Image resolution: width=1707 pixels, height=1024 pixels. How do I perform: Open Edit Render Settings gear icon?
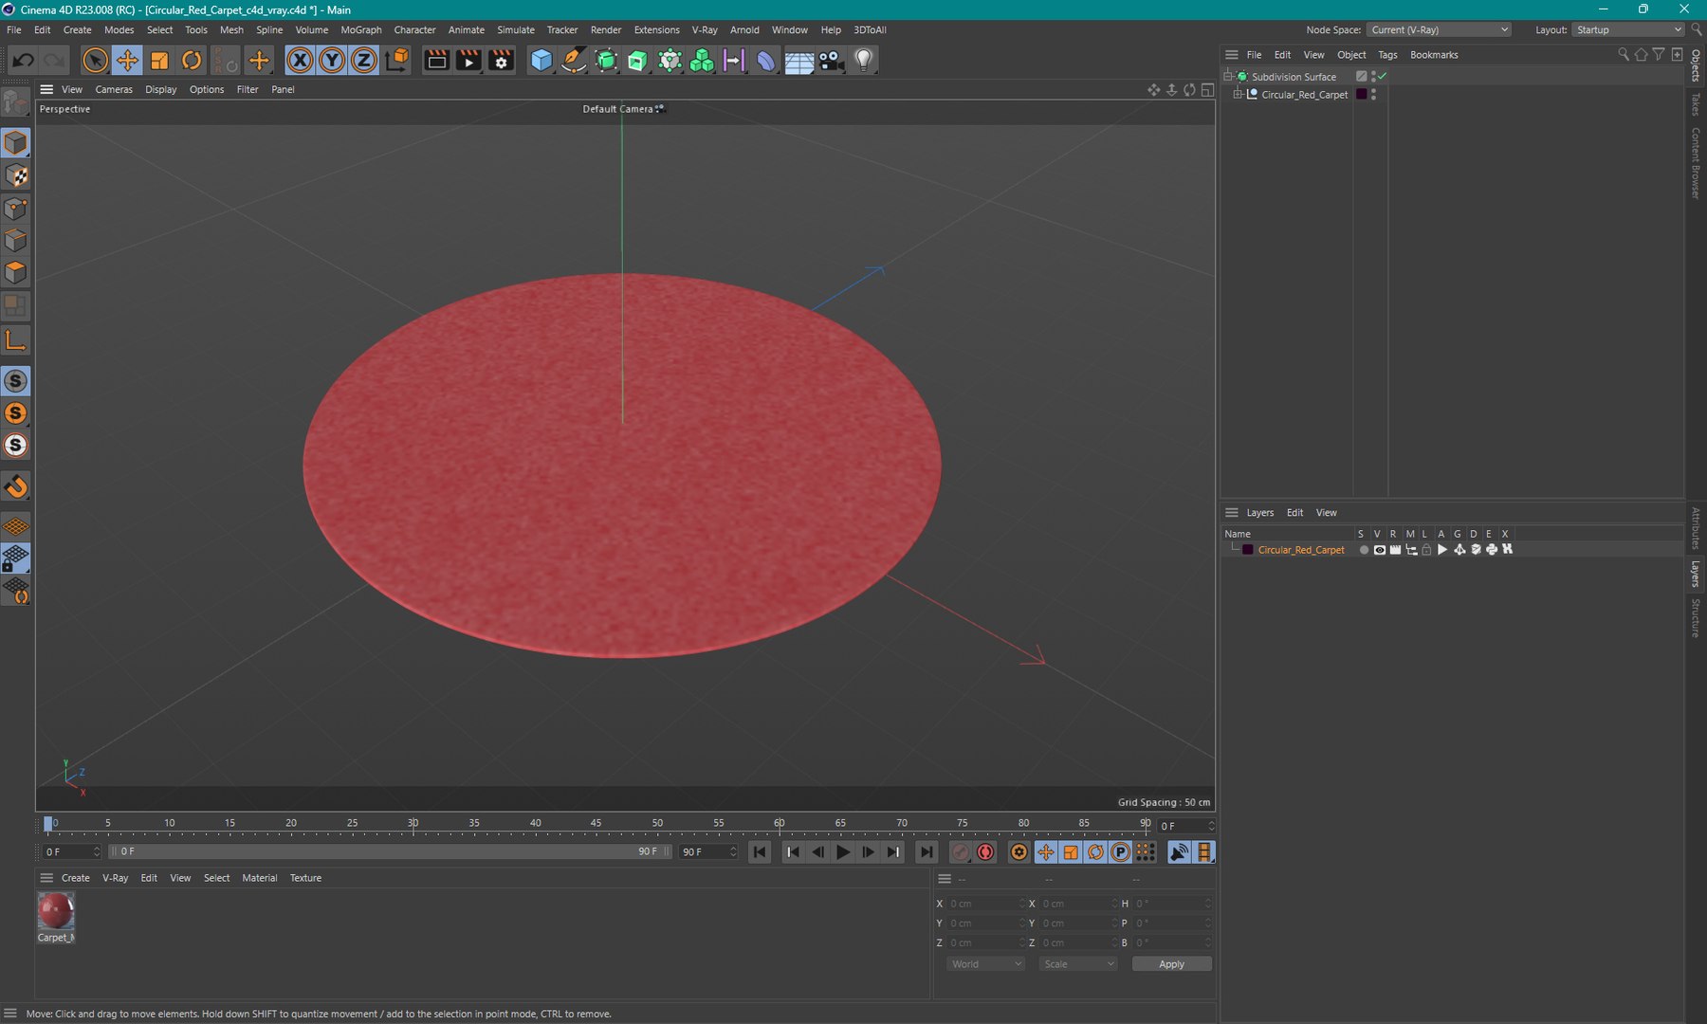pyautogui.click(x=501, y=61)
